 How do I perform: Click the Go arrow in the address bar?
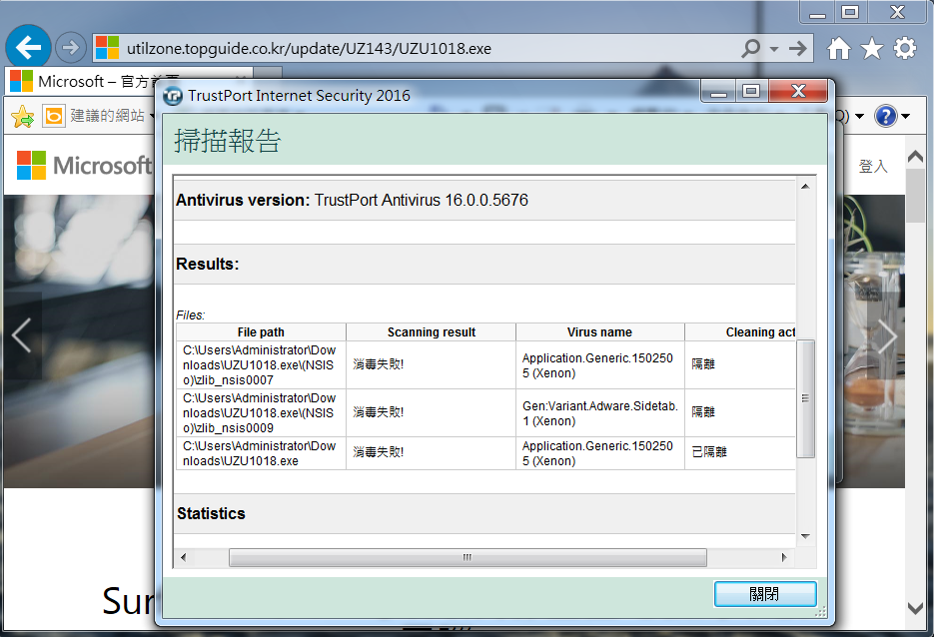click(x=797, y=48)
